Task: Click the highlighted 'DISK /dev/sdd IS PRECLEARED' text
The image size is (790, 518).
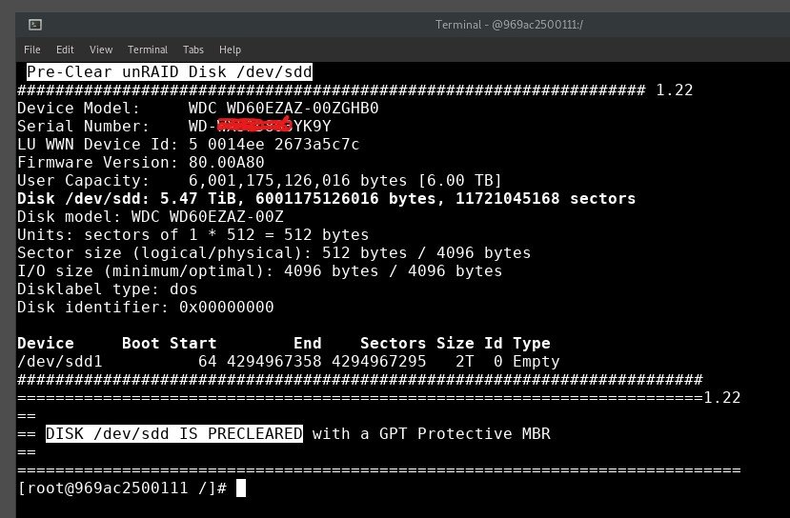Action: (174, 433)
